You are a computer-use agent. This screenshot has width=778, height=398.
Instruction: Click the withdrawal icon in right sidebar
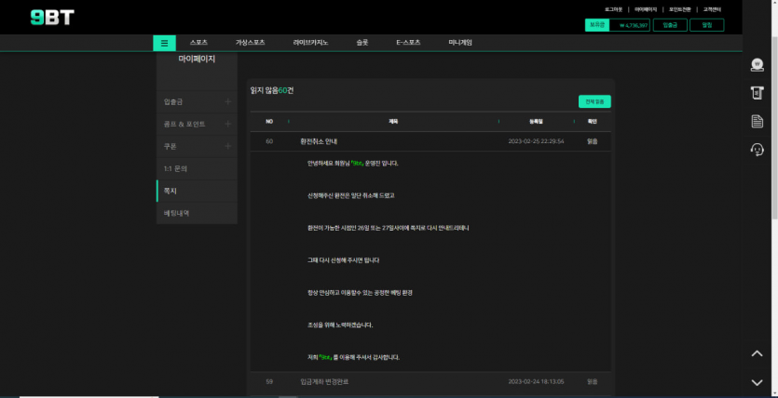(x=757, y=92)
